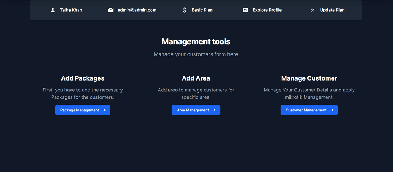Click the ID card icon beside Explore Profile
This screenshot has width=393, height=172.
pos(245,10)
